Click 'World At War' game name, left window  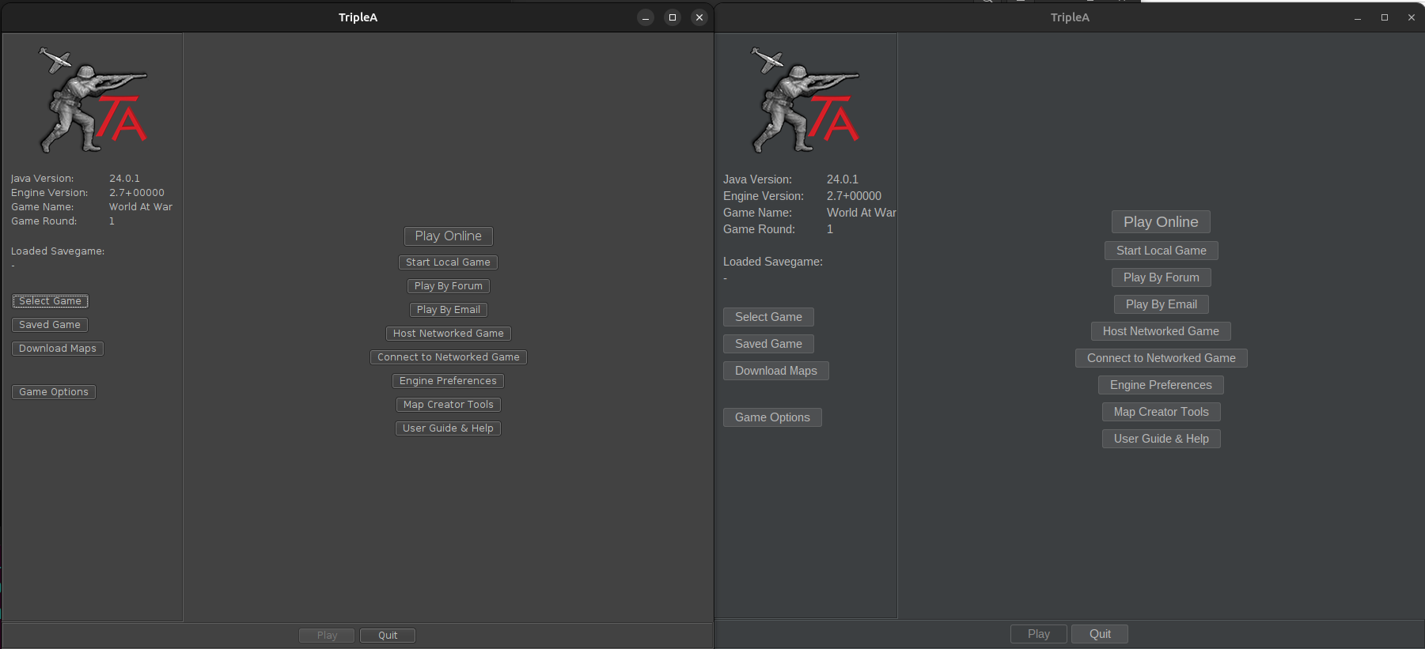[x=141, y=207]
